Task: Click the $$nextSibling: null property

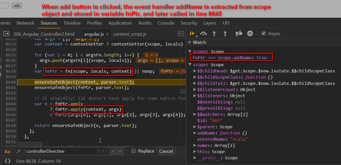Action: coord(221,102)
